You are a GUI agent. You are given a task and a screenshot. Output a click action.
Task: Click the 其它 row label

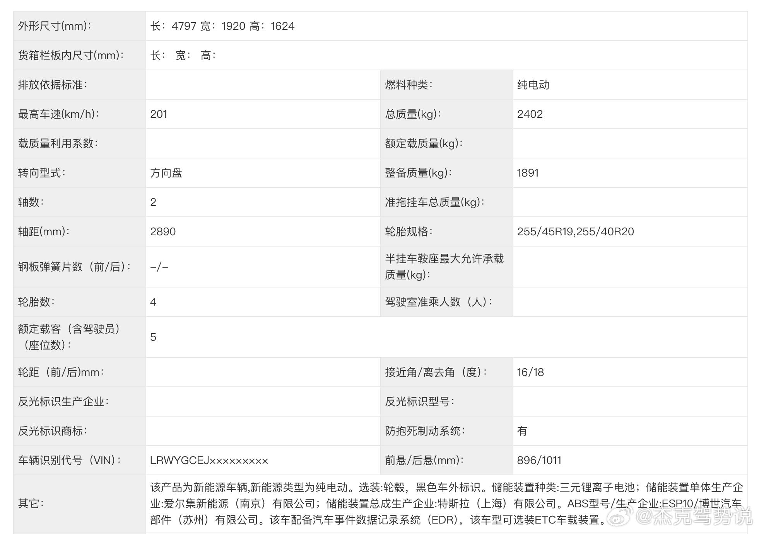tap(31, 503)
